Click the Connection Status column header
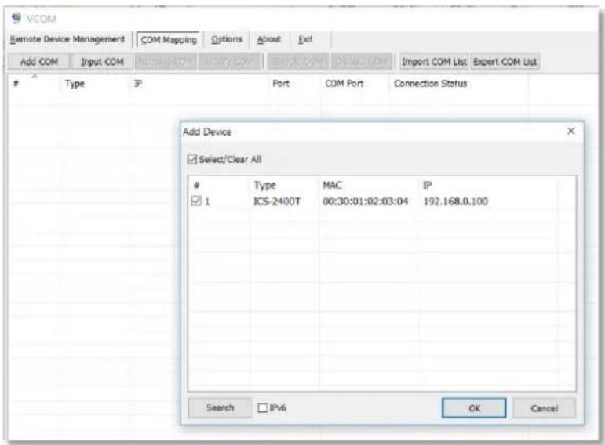Image resolution: width=605 pixels, height=445 pixels. point(430,84)
